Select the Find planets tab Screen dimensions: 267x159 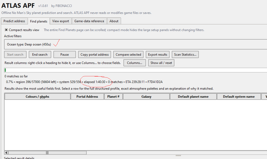(x=39, y=21)
